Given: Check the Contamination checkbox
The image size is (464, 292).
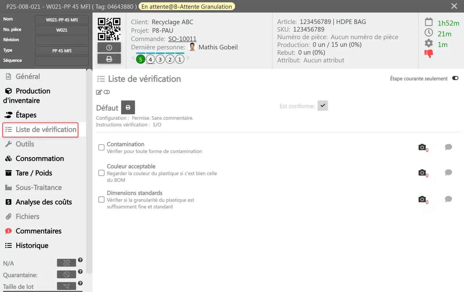Looking at the screenshot, I should pyautogui.click(x=101, y=147).
